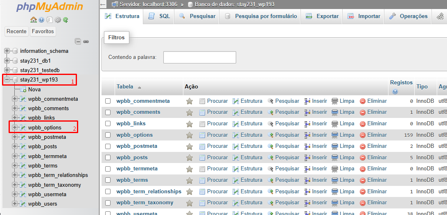Check the wpbb_commentmeta row checkbox
Viewport: 447px width, 215px height.
(108, 101)
